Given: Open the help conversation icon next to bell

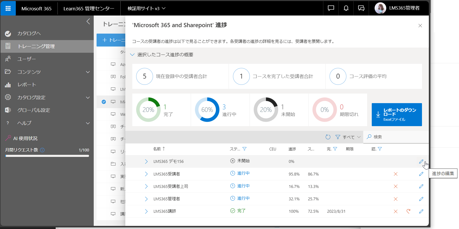Looking at the screenshot, I should 361,8.
